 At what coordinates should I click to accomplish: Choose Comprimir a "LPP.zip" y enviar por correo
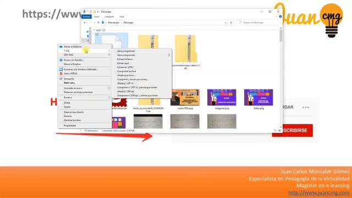coord(137,96)
